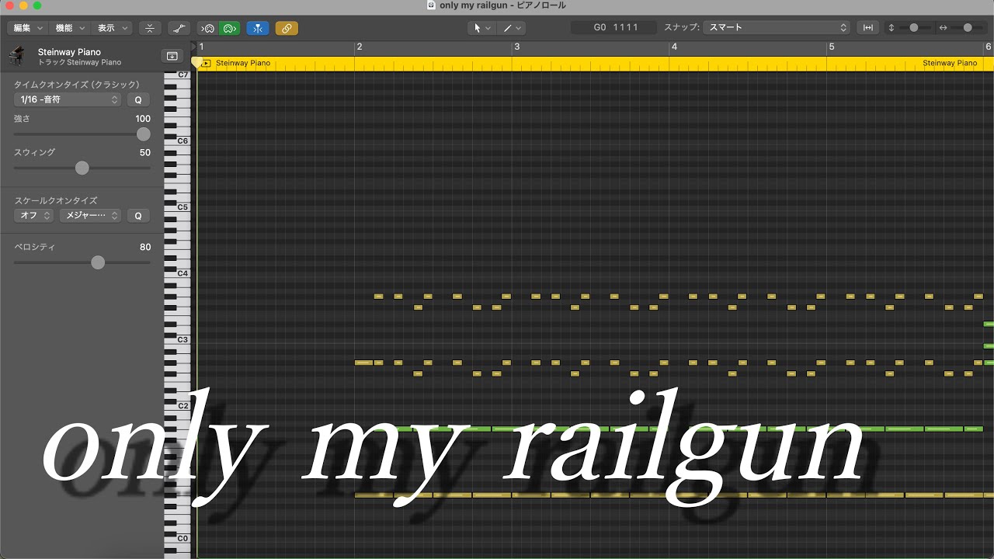Toggle the blue catch playhead button
The image size is (994, 559).
click(258, 28)
